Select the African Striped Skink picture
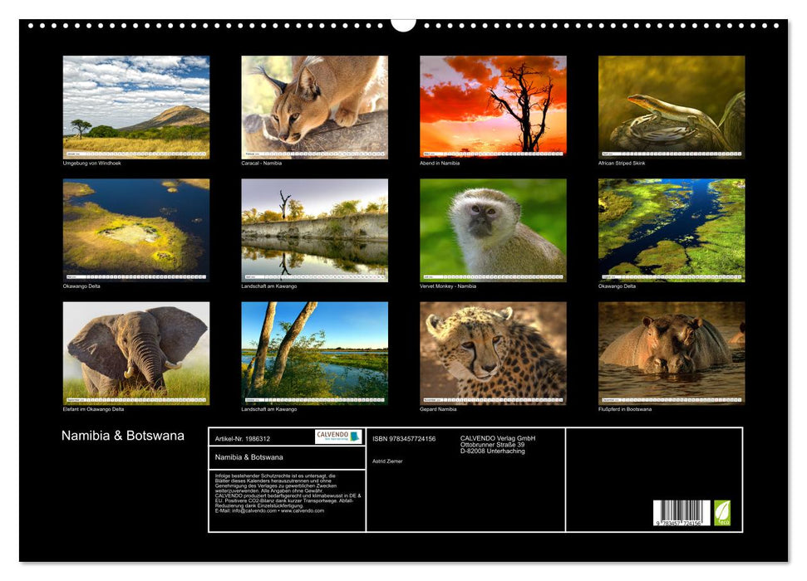807x581 pixels. coord(672,106)
